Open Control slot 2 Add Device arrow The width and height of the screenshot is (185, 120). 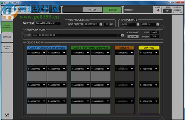pyautogui.click(x=156, y=69)
